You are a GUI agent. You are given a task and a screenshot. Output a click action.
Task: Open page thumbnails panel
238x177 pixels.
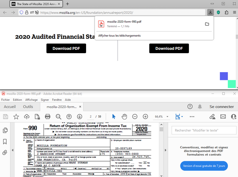5,130
